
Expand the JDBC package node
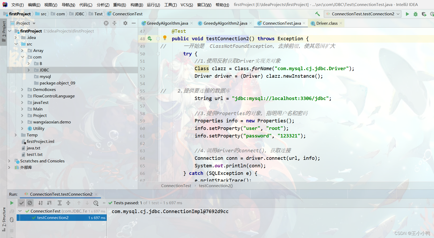pyautogui.click(x=29, y=70)
